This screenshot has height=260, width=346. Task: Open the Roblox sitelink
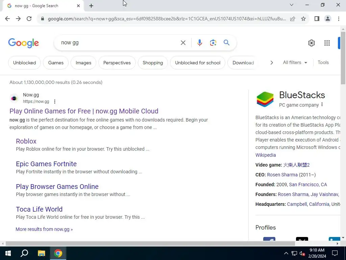[x=26, y=141]
